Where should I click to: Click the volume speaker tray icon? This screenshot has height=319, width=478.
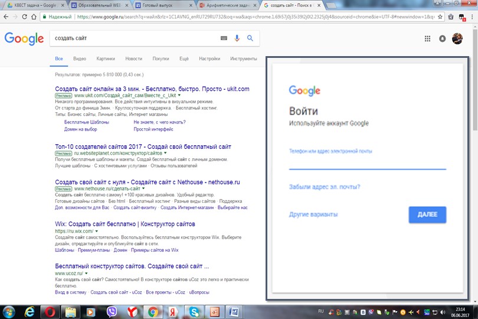(443, 313)
